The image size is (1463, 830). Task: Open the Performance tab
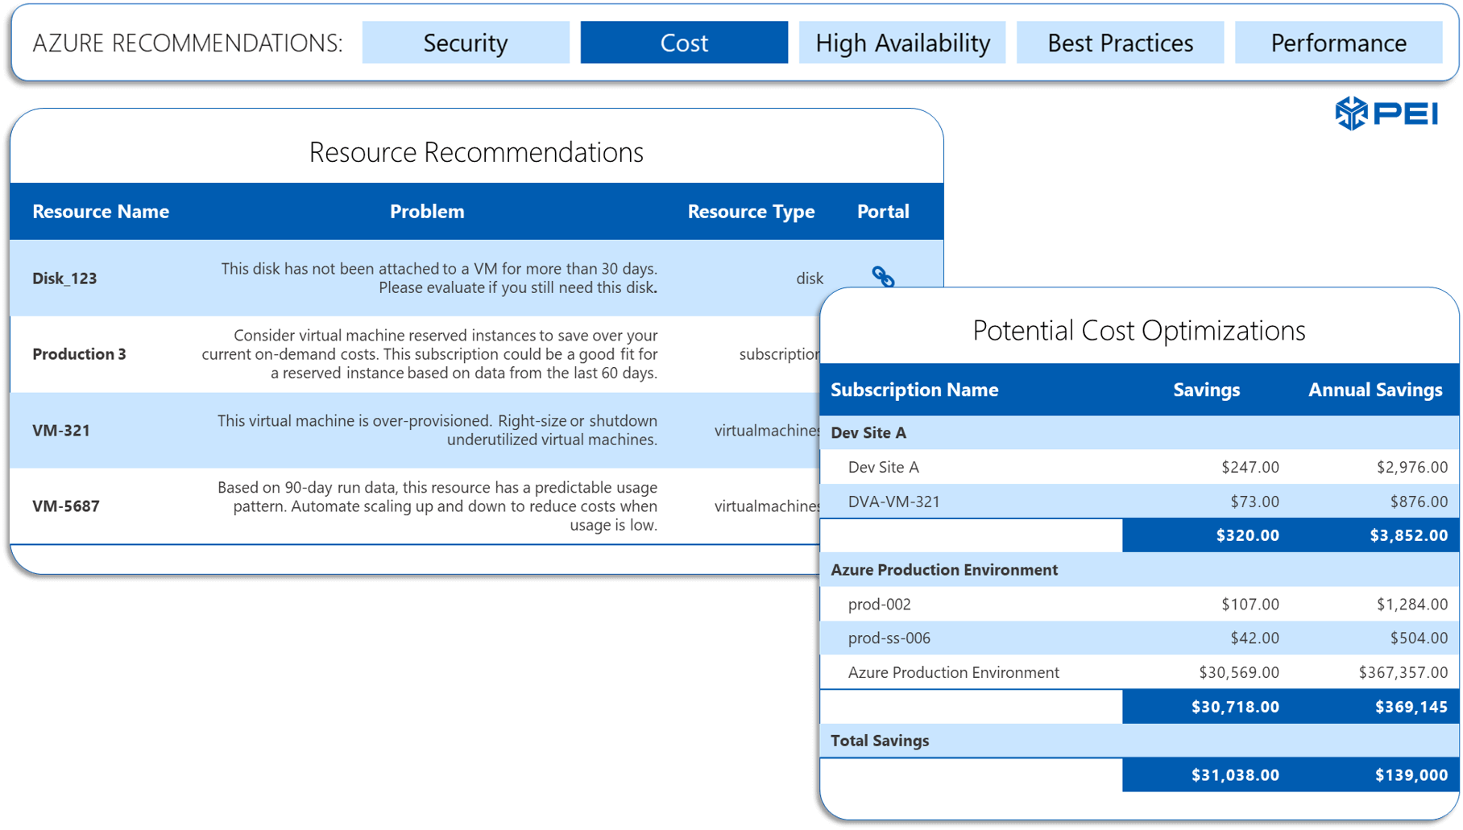(x=1338, y=43)
